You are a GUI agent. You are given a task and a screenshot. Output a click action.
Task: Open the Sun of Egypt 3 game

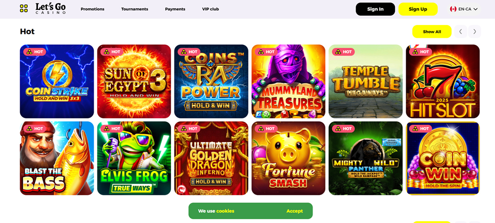[134, 81]
